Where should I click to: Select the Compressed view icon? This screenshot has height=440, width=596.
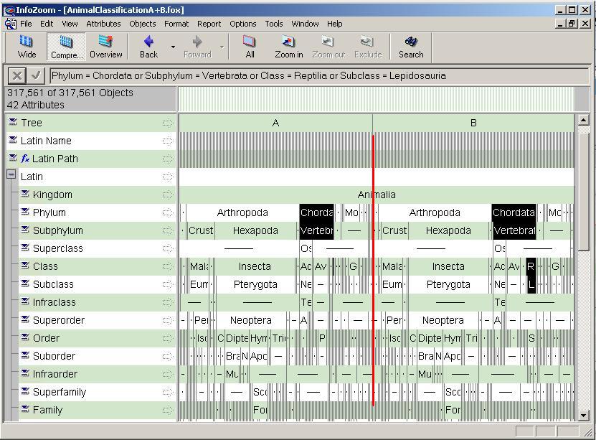(x=66, y=47)
